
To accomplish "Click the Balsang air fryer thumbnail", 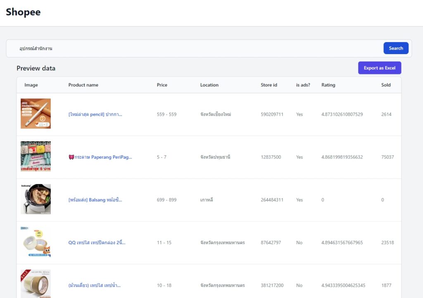I will pyautogui.click(x=36, y=199).
